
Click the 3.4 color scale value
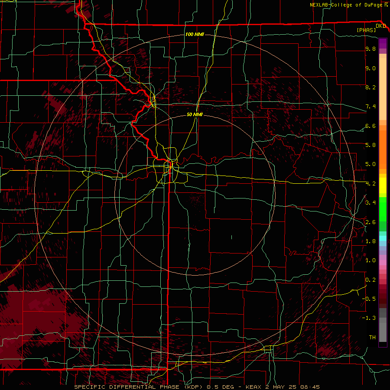point(370,203)
